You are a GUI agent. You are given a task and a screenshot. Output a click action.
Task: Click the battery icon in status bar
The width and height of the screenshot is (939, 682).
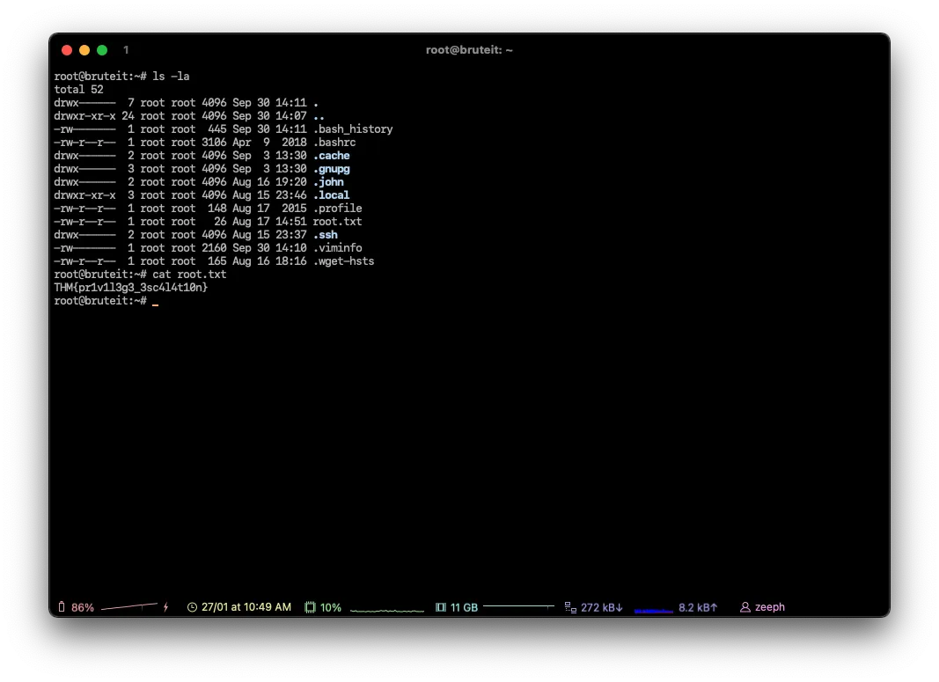coord(62,607)
